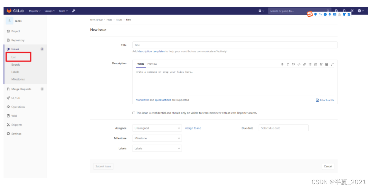Open the Sogou soft keyboard icon
Screen dimensions: 371x188
pyautogui.click(x=335, y=14)
